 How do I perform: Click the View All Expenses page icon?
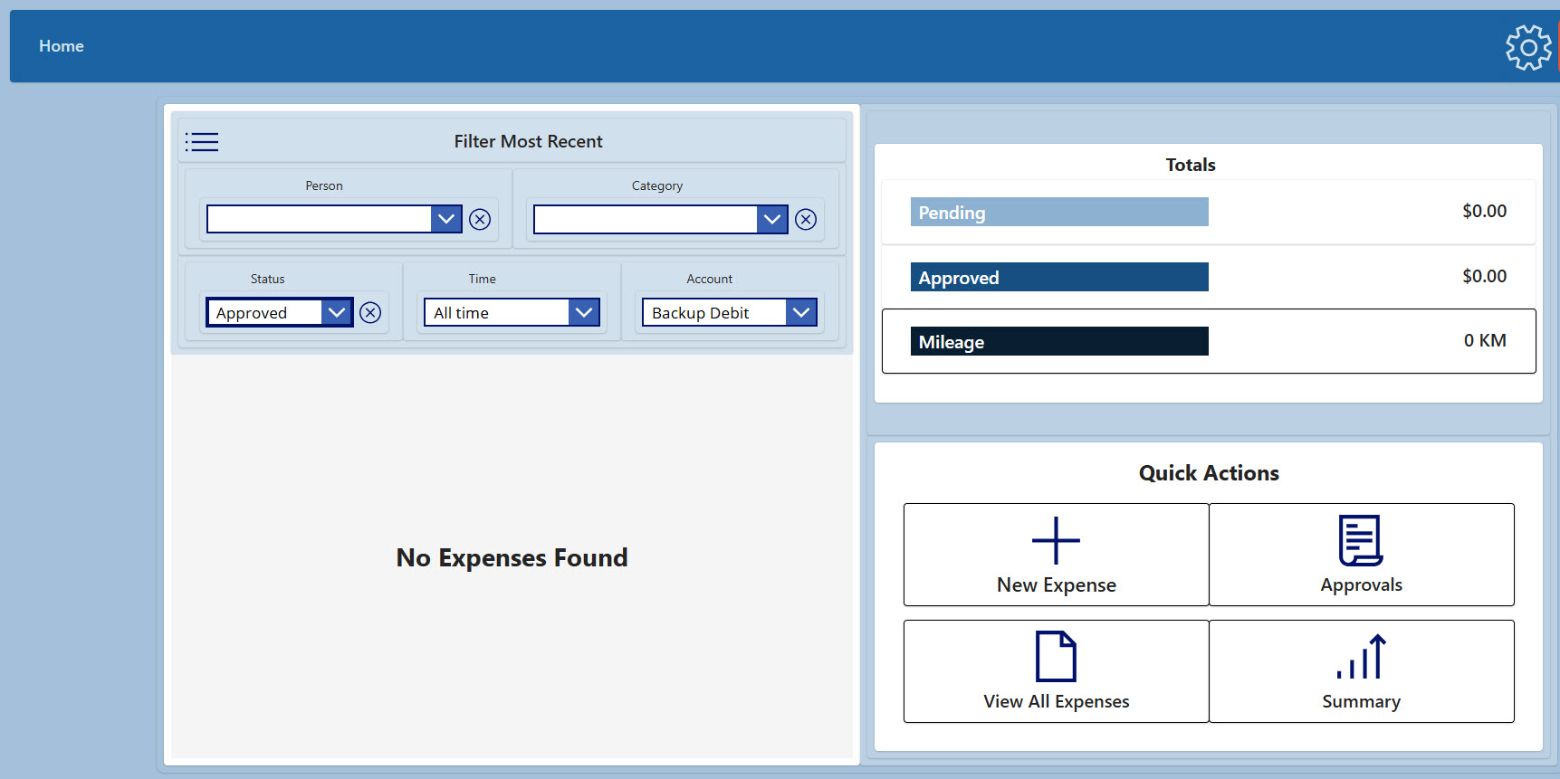pyautogui.click(x=1056, y=656)
